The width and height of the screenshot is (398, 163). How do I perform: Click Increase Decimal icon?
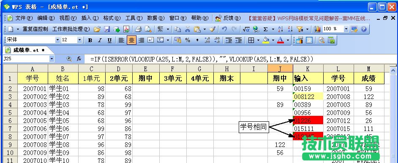pos(207,40)
